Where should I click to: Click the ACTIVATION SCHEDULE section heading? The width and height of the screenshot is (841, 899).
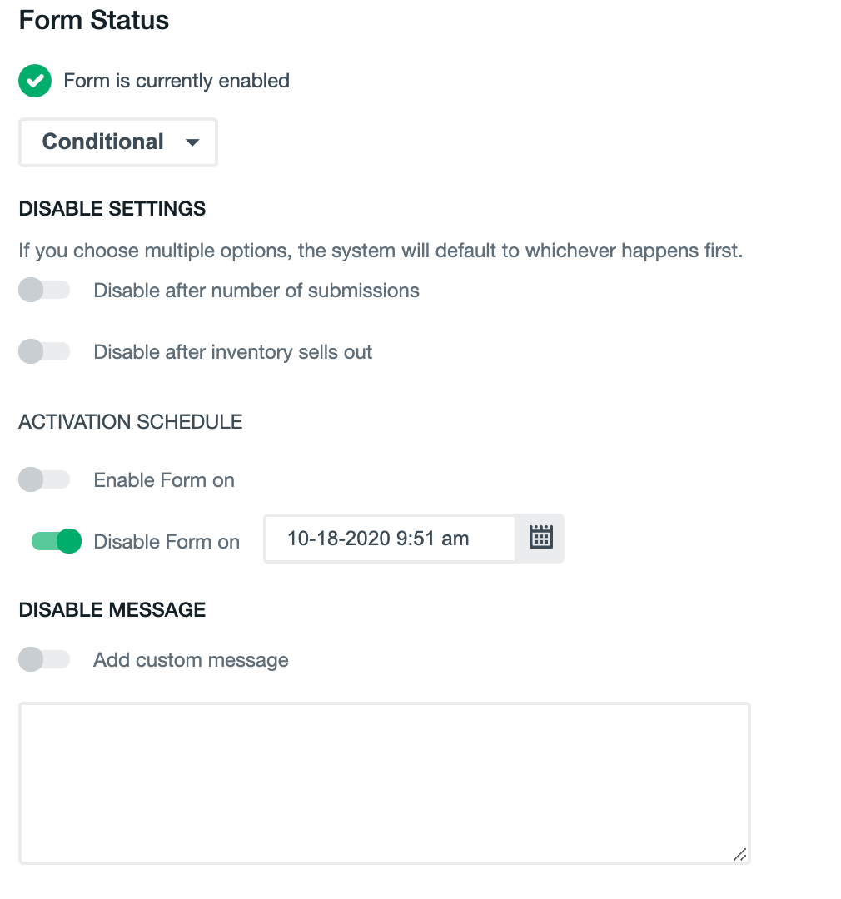(130, 422)
